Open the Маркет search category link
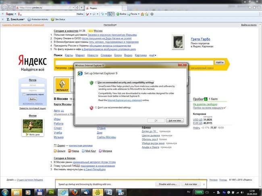 [x=80, y=55]
